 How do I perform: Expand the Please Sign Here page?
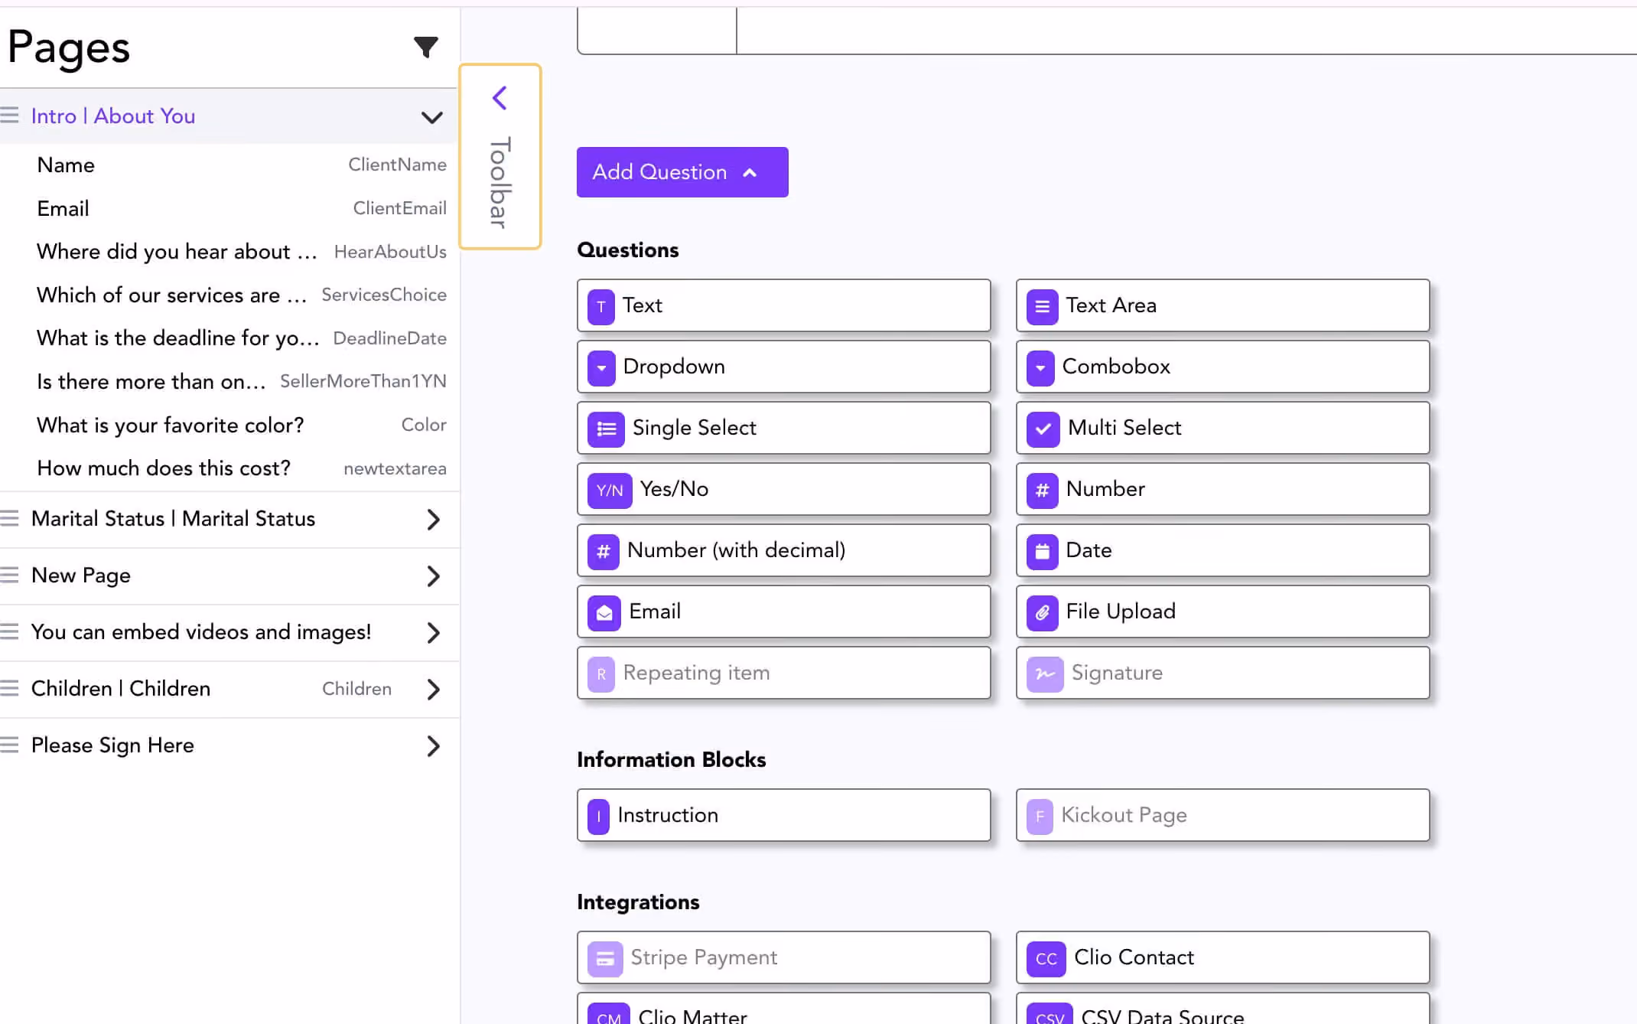pyautogui.click(x=433, y=746)
